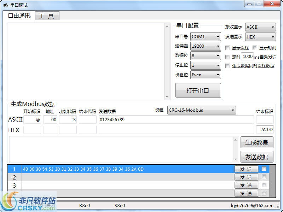This screenshot has width=283, height=212.
Task: Click the 打开串口 open port button
Action: point(198,90)
